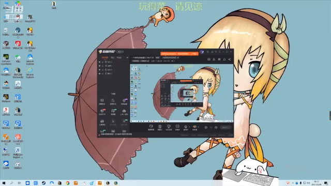
Task: Expand the arrow next to the microphone
Action: pos(189,127)
